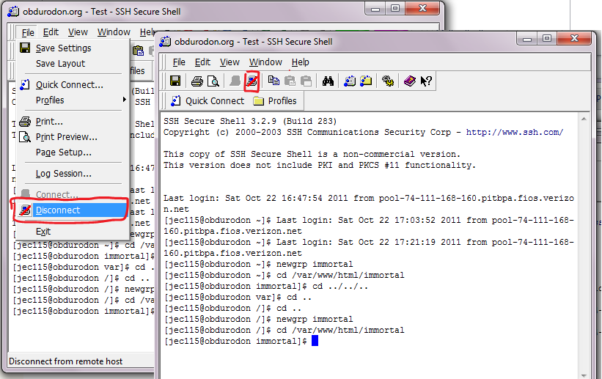Open Print Preview from the toolbar
Screen dimensions: 602x379
[x=213, y=81]
